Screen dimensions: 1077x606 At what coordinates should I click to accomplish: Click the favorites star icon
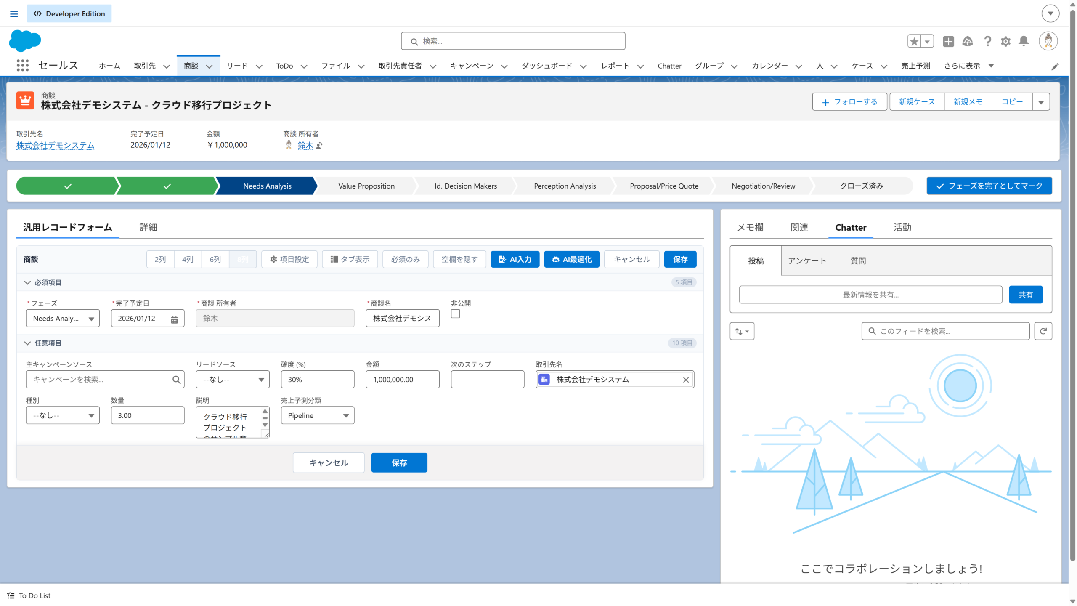(x=914, y=41)
